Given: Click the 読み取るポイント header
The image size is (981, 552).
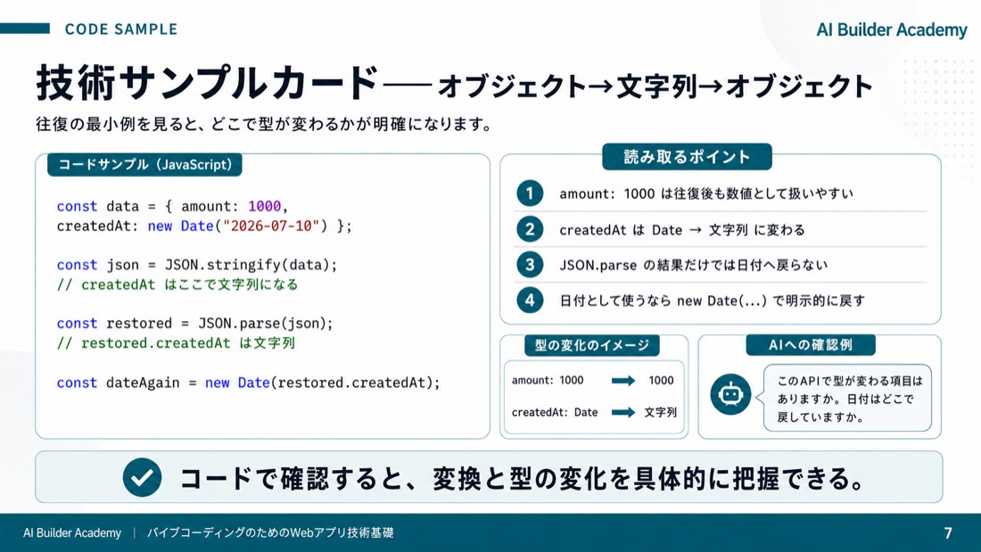Looking at the screenshot, I should tap(687, 157).
